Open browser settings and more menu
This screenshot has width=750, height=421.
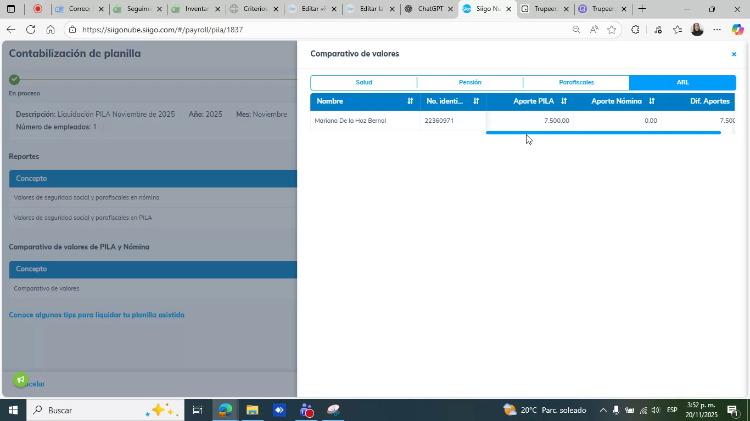pyautogui.click(x=717, y=30)
